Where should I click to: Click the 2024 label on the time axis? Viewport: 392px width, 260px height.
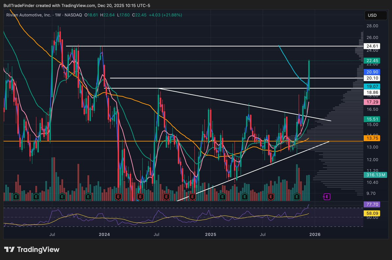104,234
